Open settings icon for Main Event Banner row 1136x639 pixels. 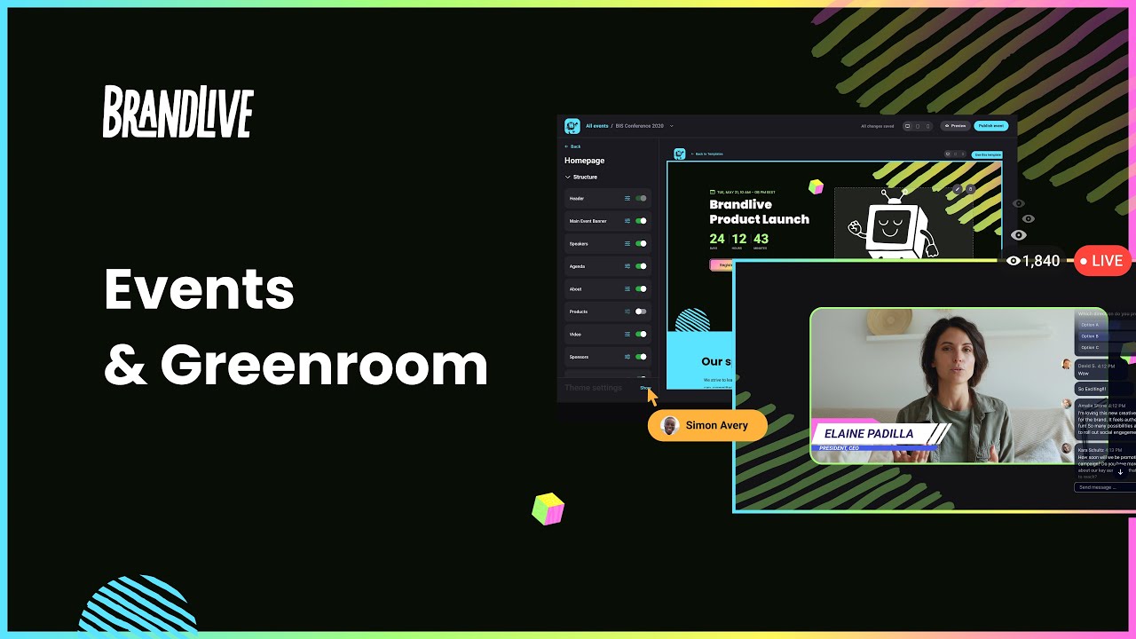(627, 221)
